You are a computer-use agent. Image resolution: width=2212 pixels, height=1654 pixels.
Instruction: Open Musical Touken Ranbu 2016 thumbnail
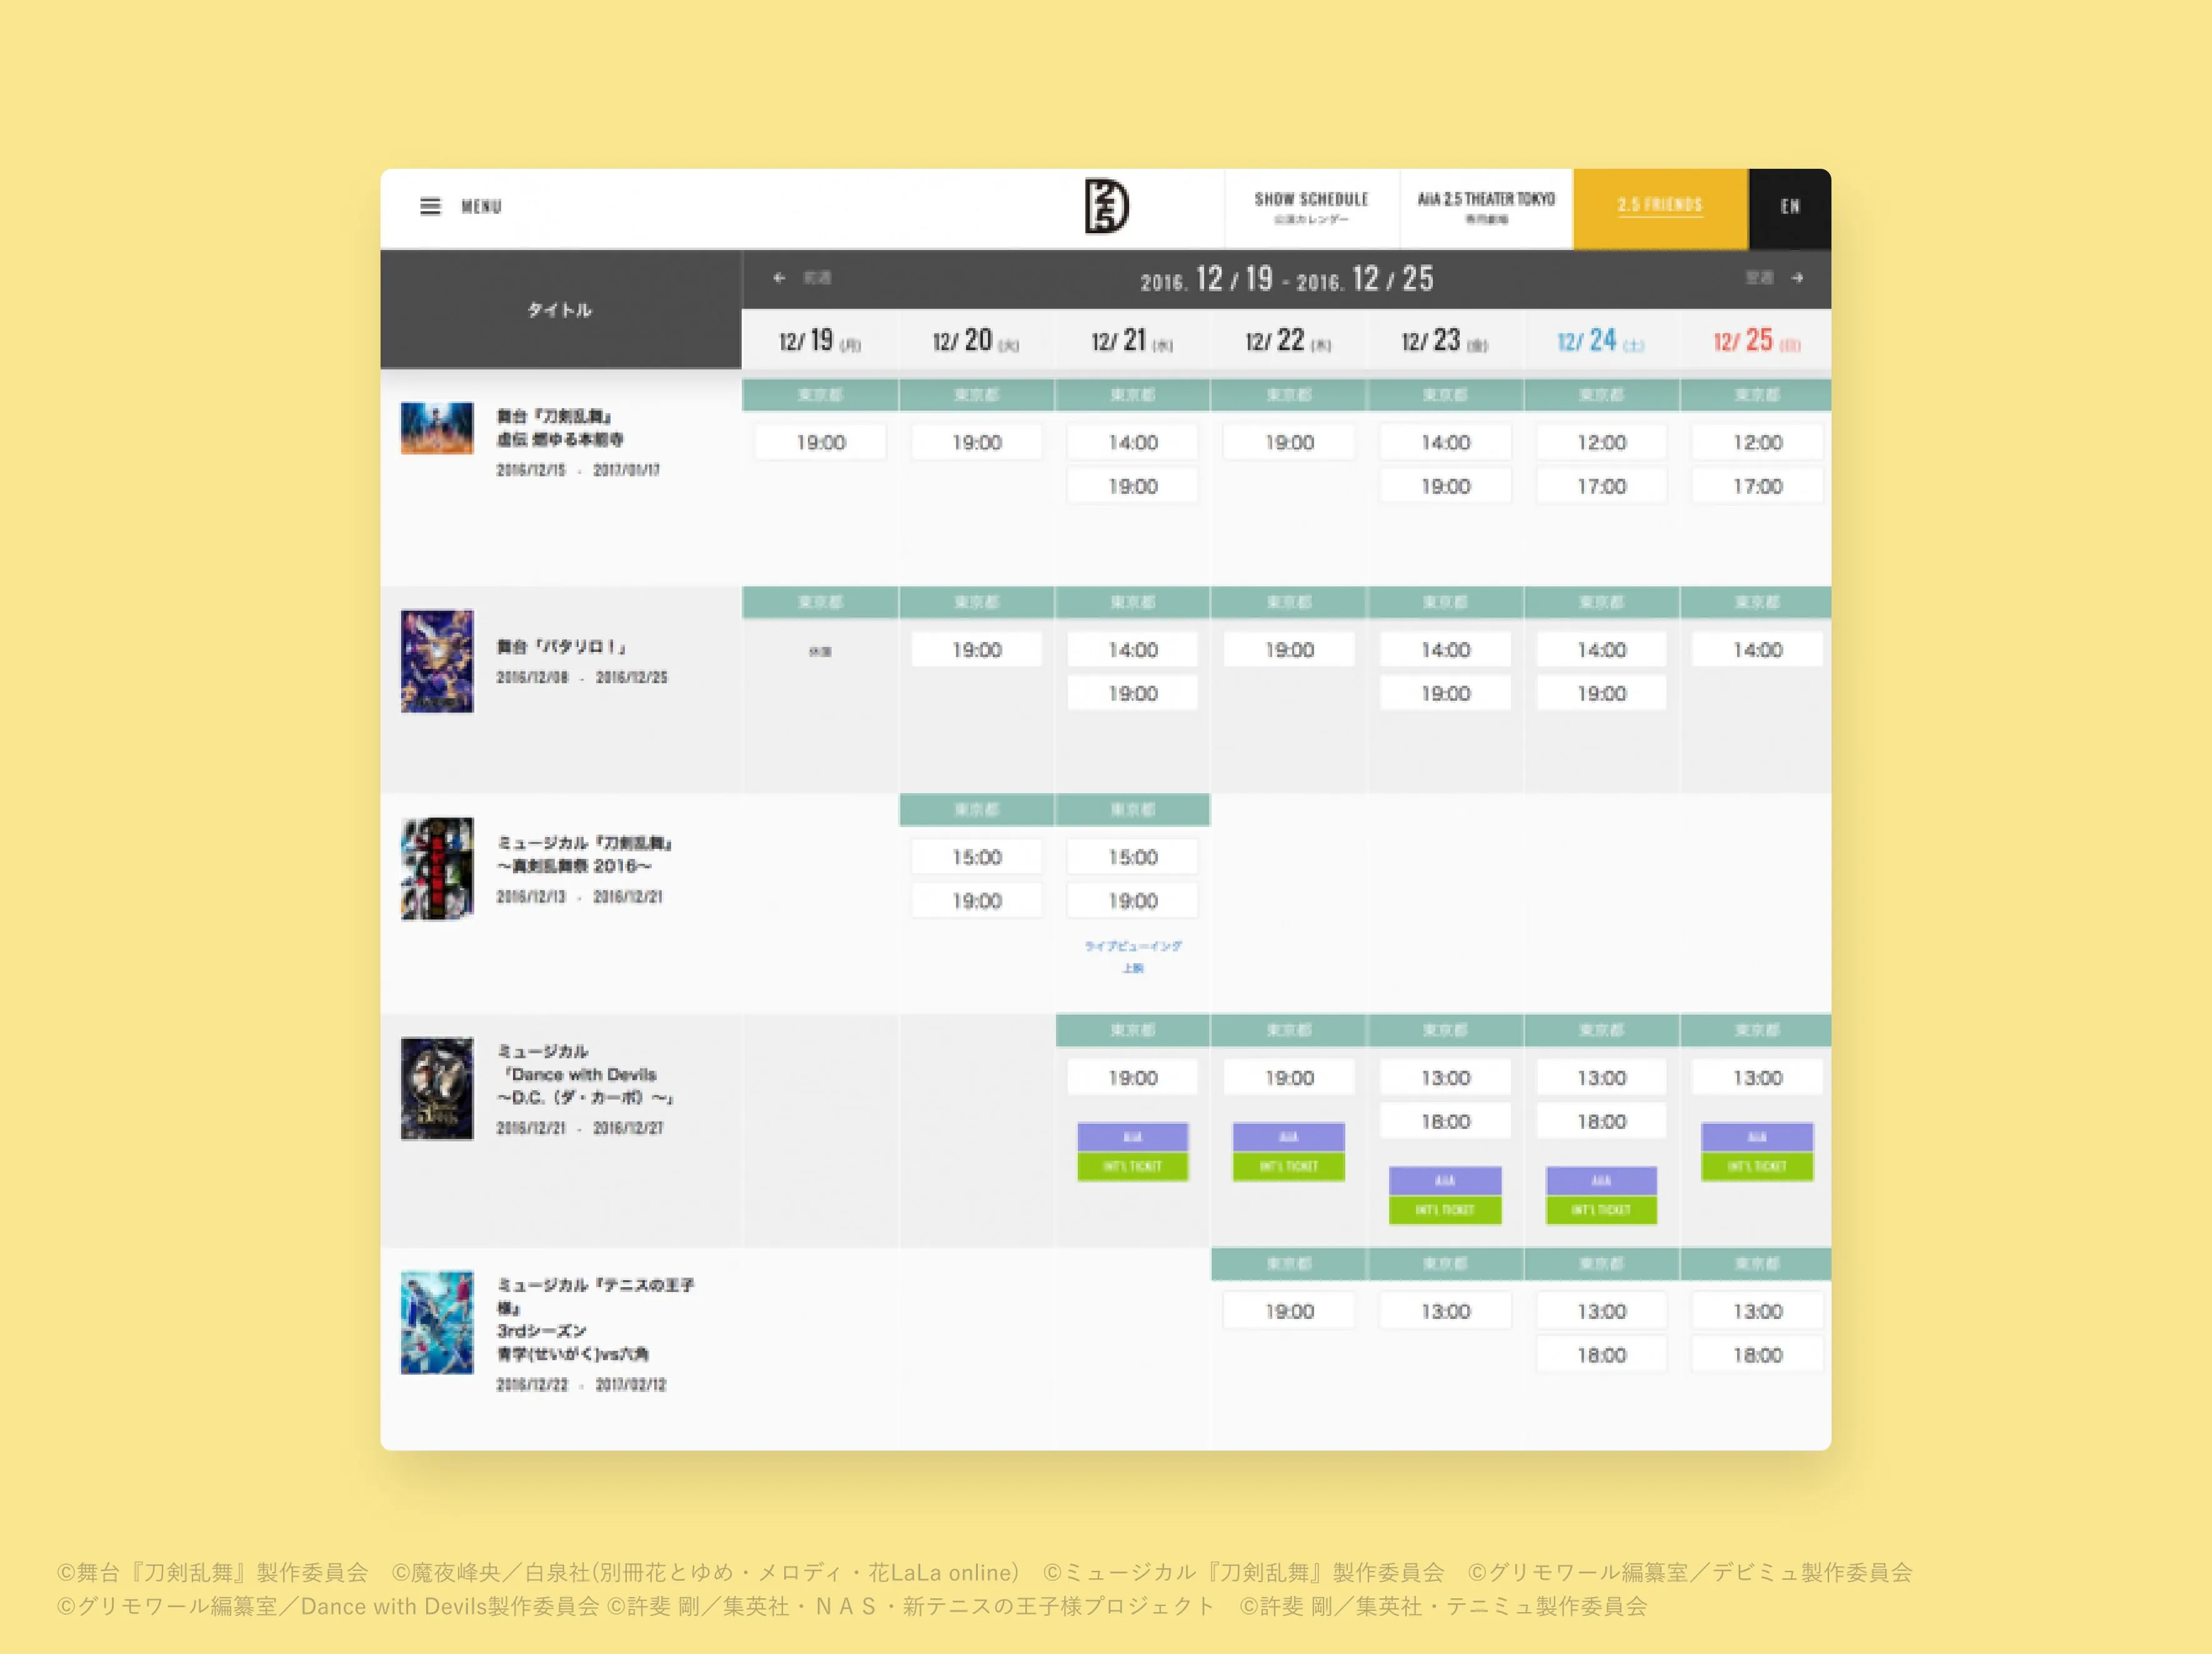coord(437,868)
